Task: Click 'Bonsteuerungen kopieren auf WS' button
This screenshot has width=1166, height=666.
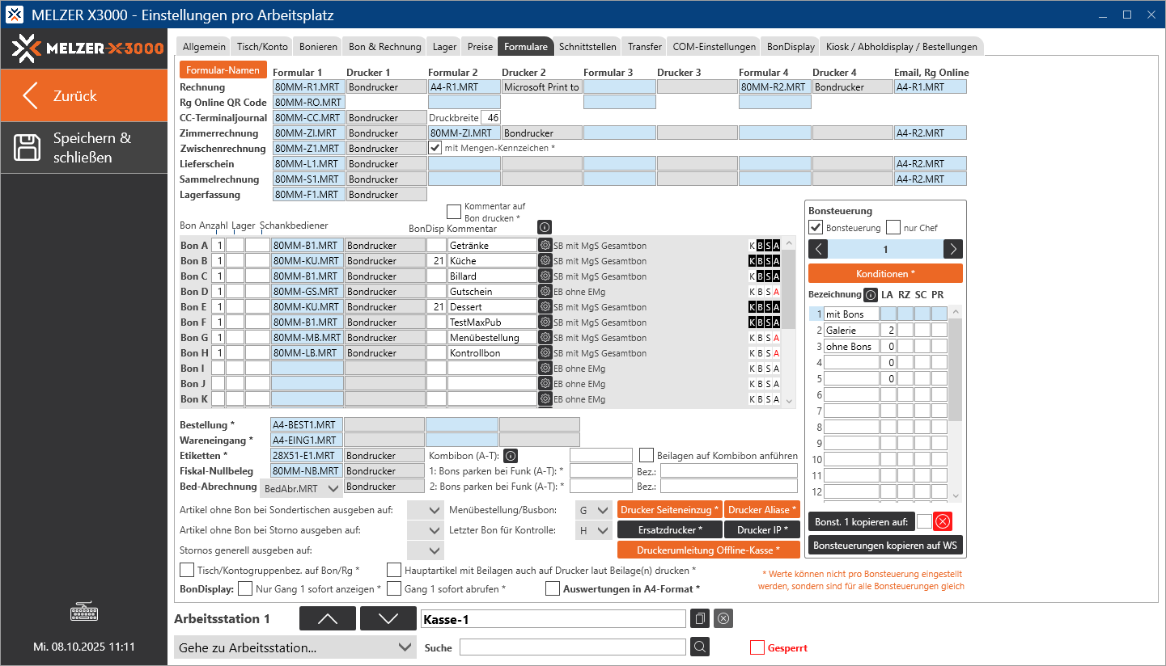Action: [885, 546]
